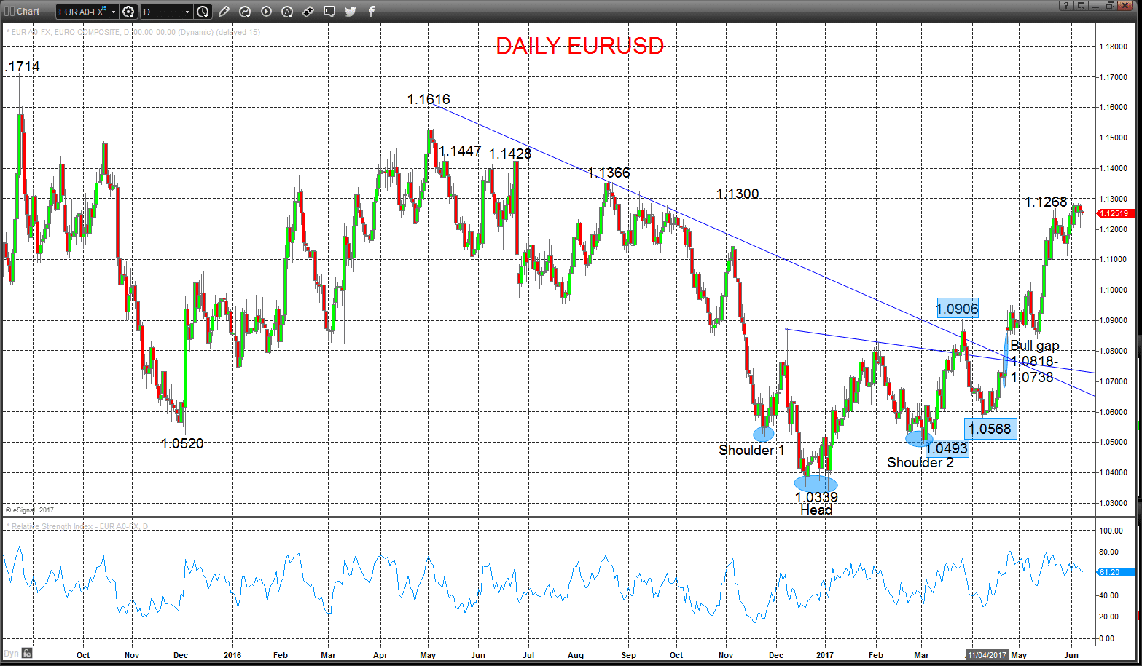Click the 1.18000 price axis label
The height and width of the screenshot is (666, 1142).
1113,47
